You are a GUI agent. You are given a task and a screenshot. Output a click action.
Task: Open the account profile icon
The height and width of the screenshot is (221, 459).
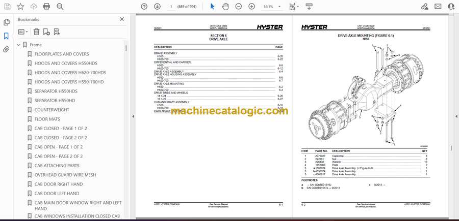coord(451,7)
